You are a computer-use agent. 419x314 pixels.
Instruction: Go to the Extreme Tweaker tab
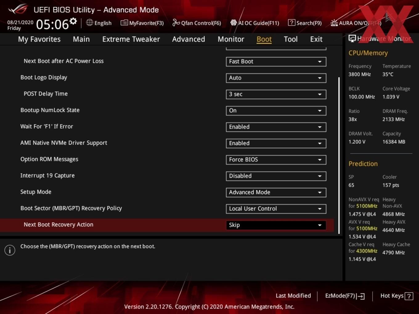pos(131,39)
